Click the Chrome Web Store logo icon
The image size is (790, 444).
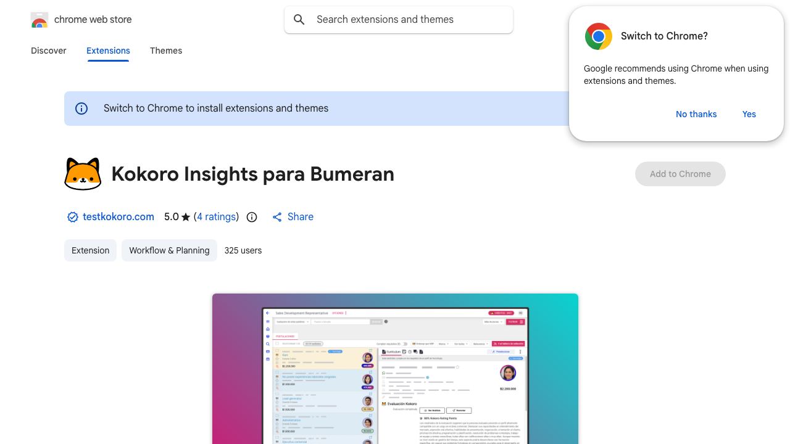tap(39, 20)
